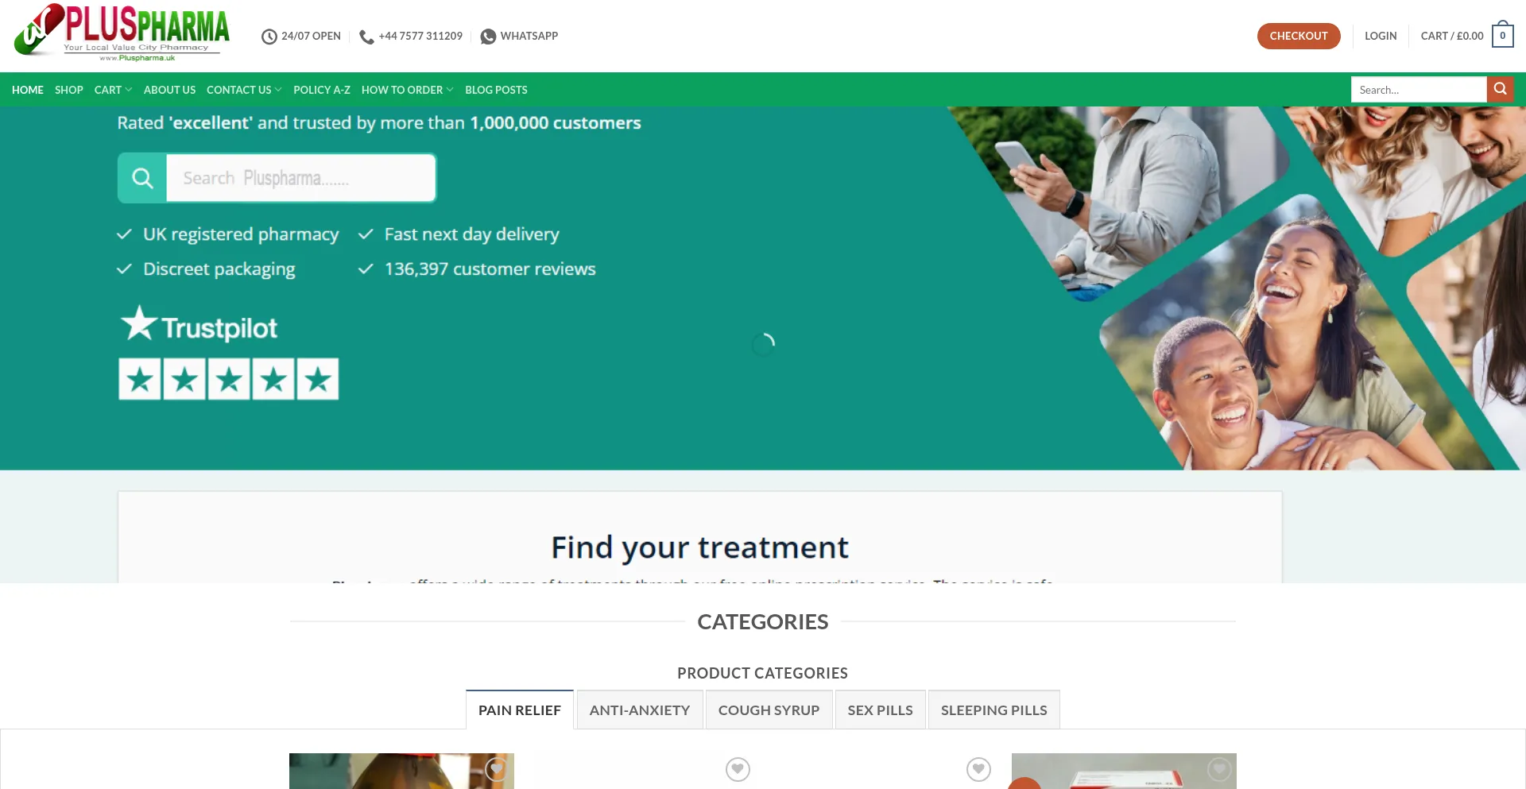Click the Trustpilot five-star rating bar

[x=229, y=379]
